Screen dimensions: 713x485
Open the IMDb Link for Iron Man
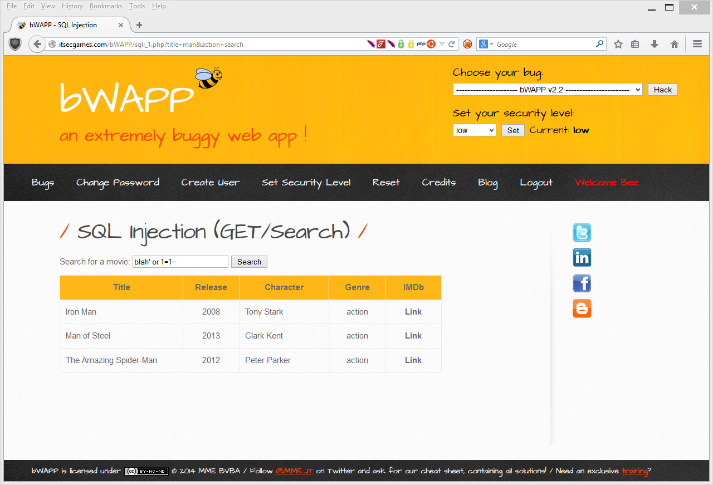tap(413, 312)
